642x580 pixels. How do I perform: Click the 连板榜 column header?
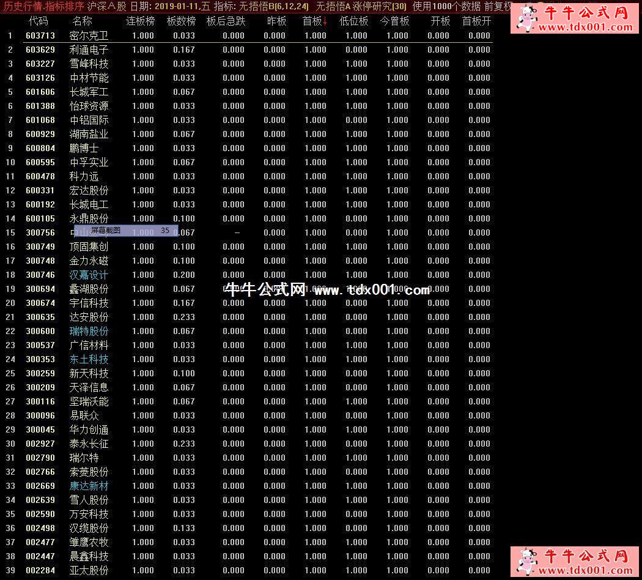point(140,21)
